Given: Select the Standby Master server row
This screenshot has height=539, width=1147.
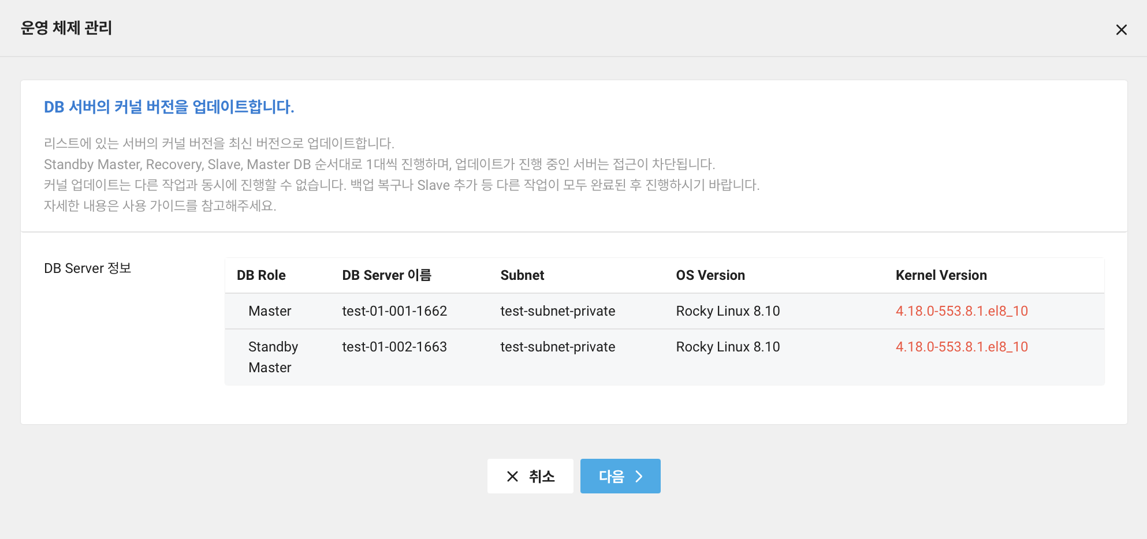Looking at the screenshot, I should [x=578, y=357].
